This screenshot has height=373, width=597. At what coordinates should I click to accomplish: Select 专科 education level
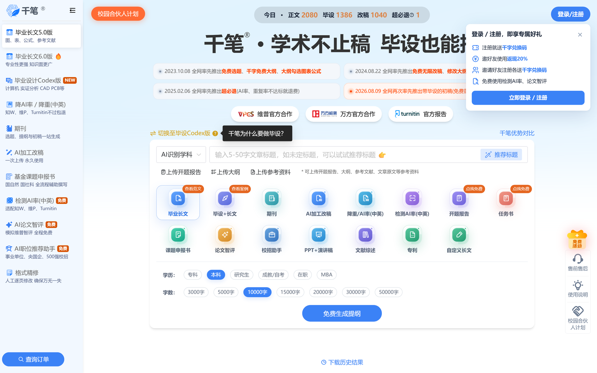click(x=193, y=275)
